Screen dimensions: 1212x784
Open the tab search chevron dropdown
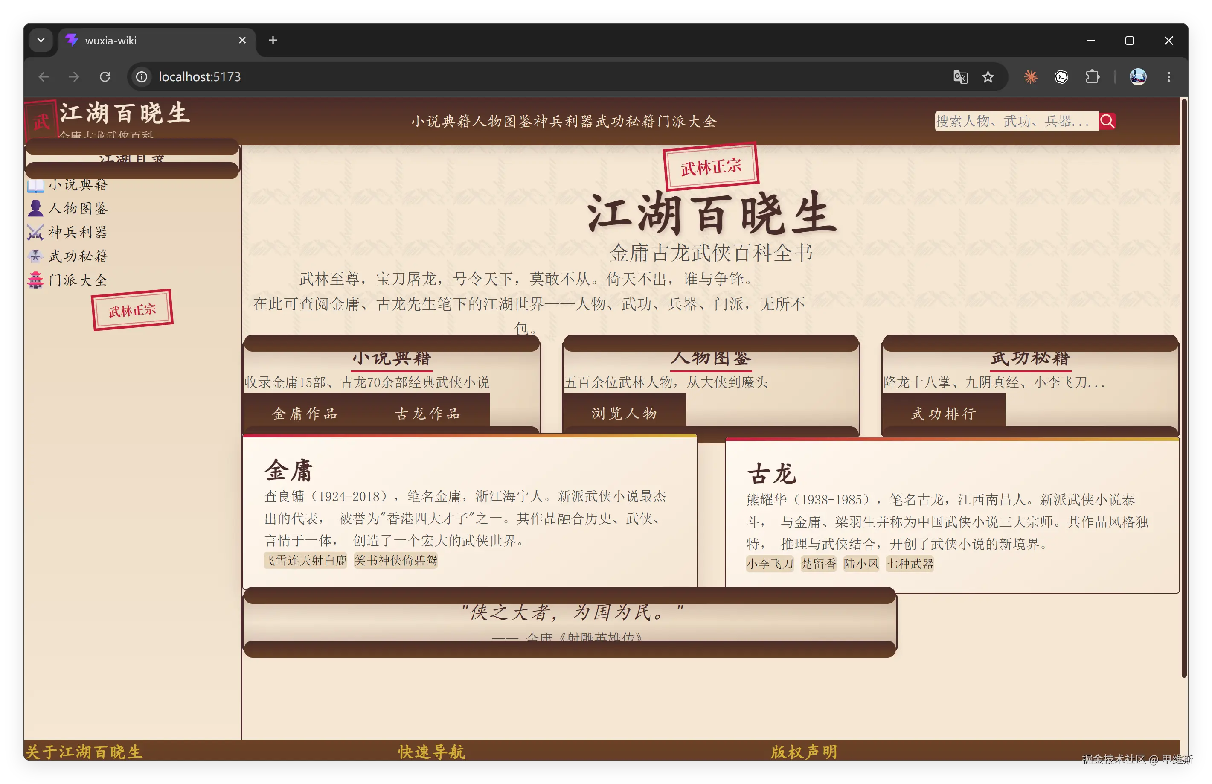coord(41,40)
